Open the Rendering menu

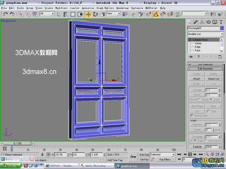tap(122, 8)
